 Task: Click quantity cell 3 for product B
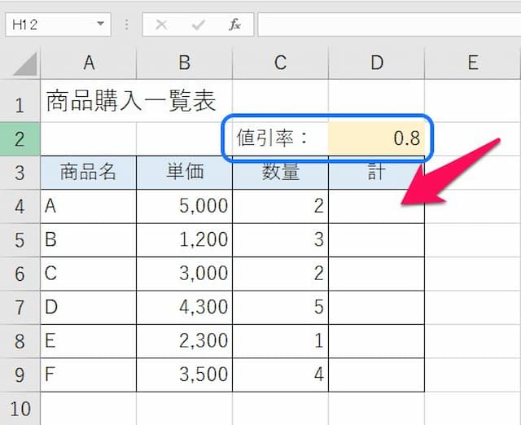[x=280, y=240]
